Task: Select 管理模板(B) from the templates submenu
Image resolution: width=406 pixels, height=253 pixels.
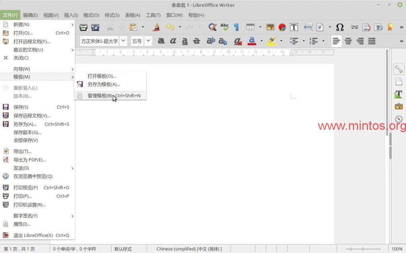Action: coord(100,96)
